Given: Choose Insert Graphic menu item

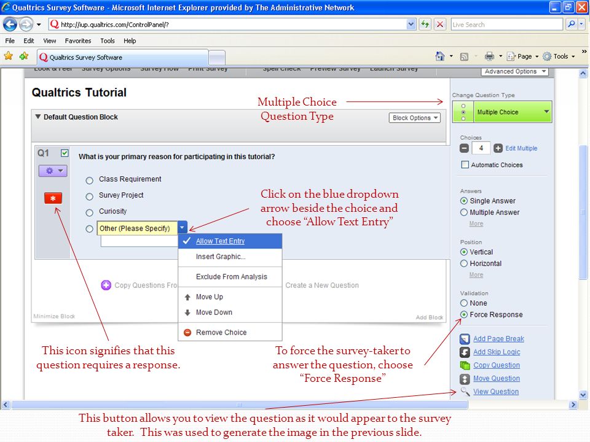Looking at the screenshot, I should click(x=230, y=257).
